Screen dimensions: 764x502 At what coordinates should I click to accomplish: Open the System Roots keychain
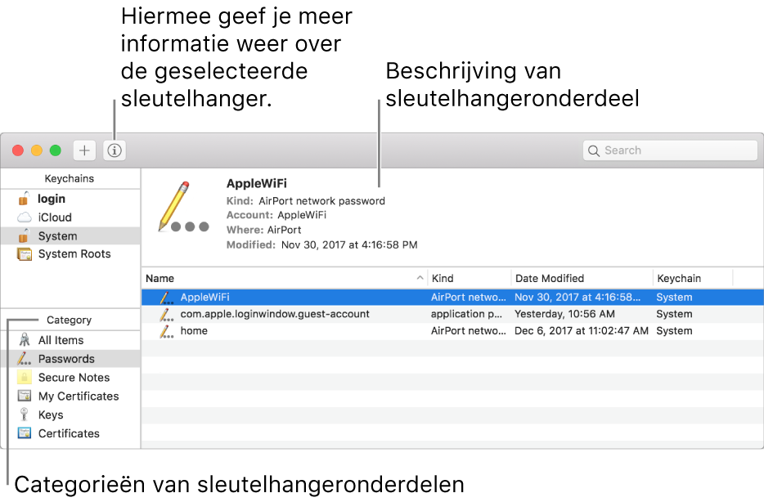[x=74, y=254]
